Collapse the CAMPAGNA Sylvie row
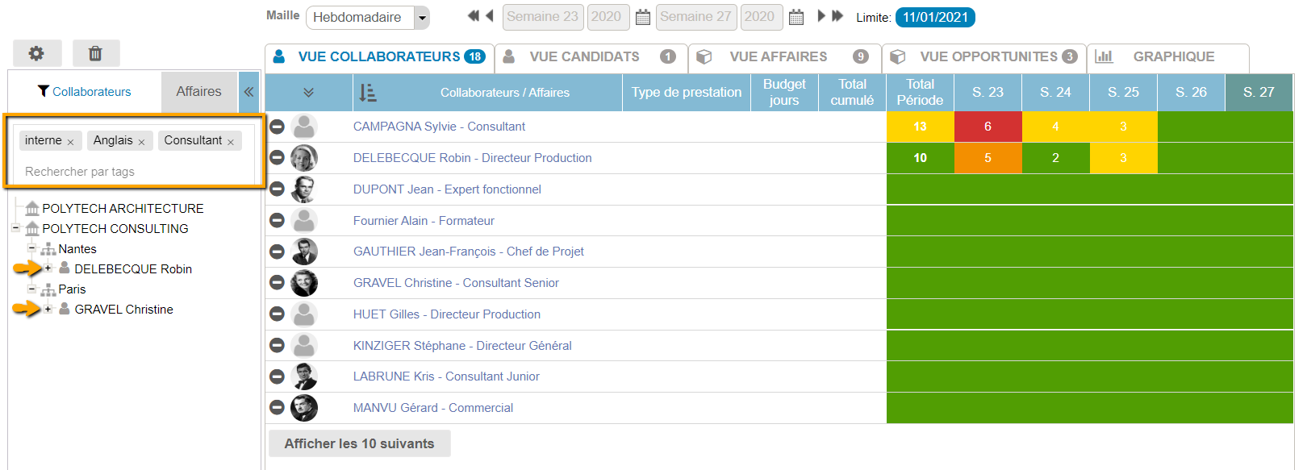 [277, 127]
